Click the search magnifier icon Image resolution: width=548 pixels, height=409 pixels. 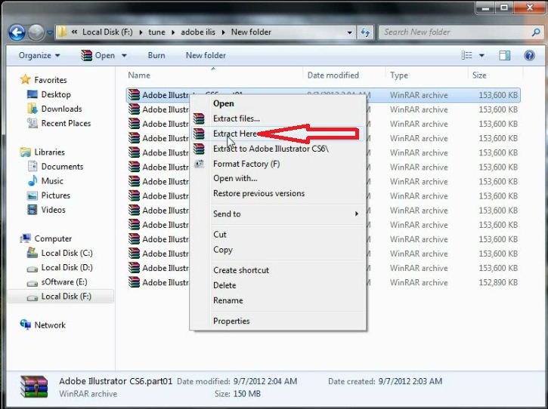point(536,32)
